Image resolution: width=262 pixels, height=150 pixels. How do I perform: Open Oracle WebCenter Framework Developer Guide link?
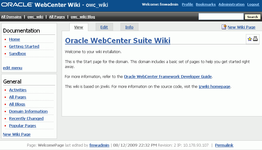(x=168, y=77)
